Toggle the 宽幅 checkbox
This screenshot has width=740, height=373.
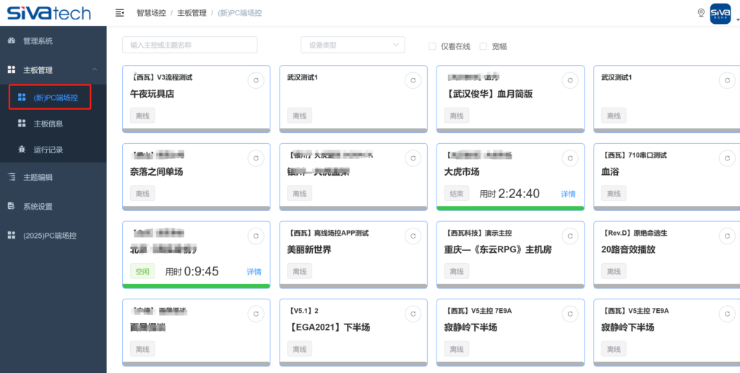coord(483,46)
